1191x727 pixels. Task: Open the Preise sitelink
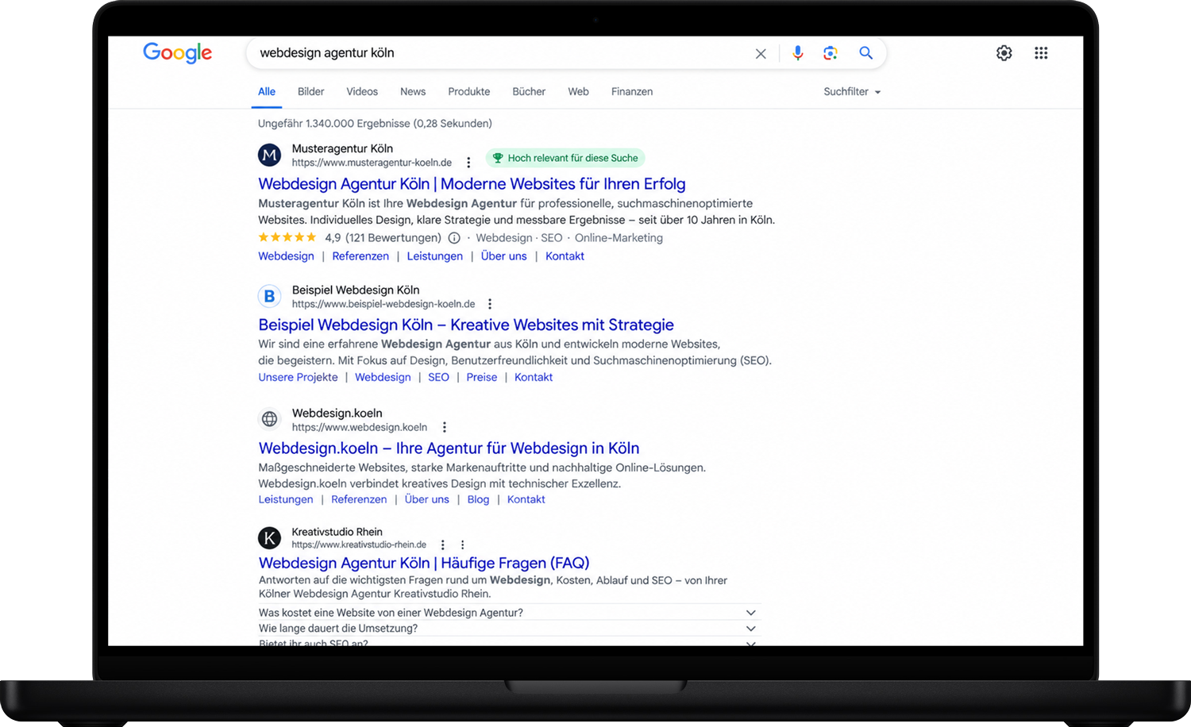[482, 378]
